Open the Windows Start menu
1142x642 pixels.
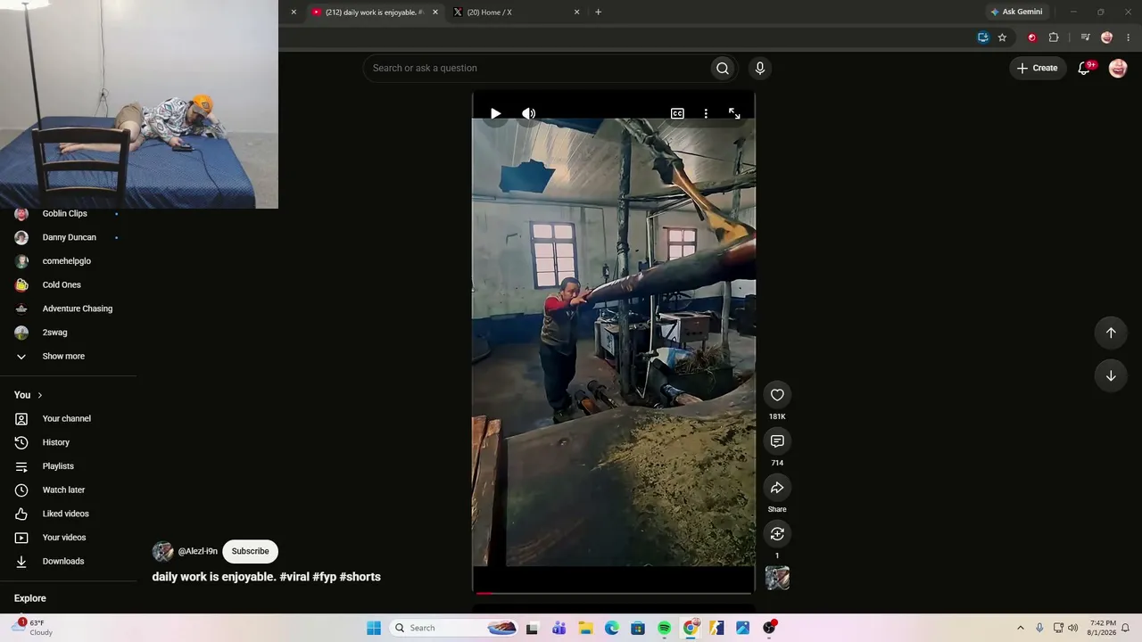374,628
